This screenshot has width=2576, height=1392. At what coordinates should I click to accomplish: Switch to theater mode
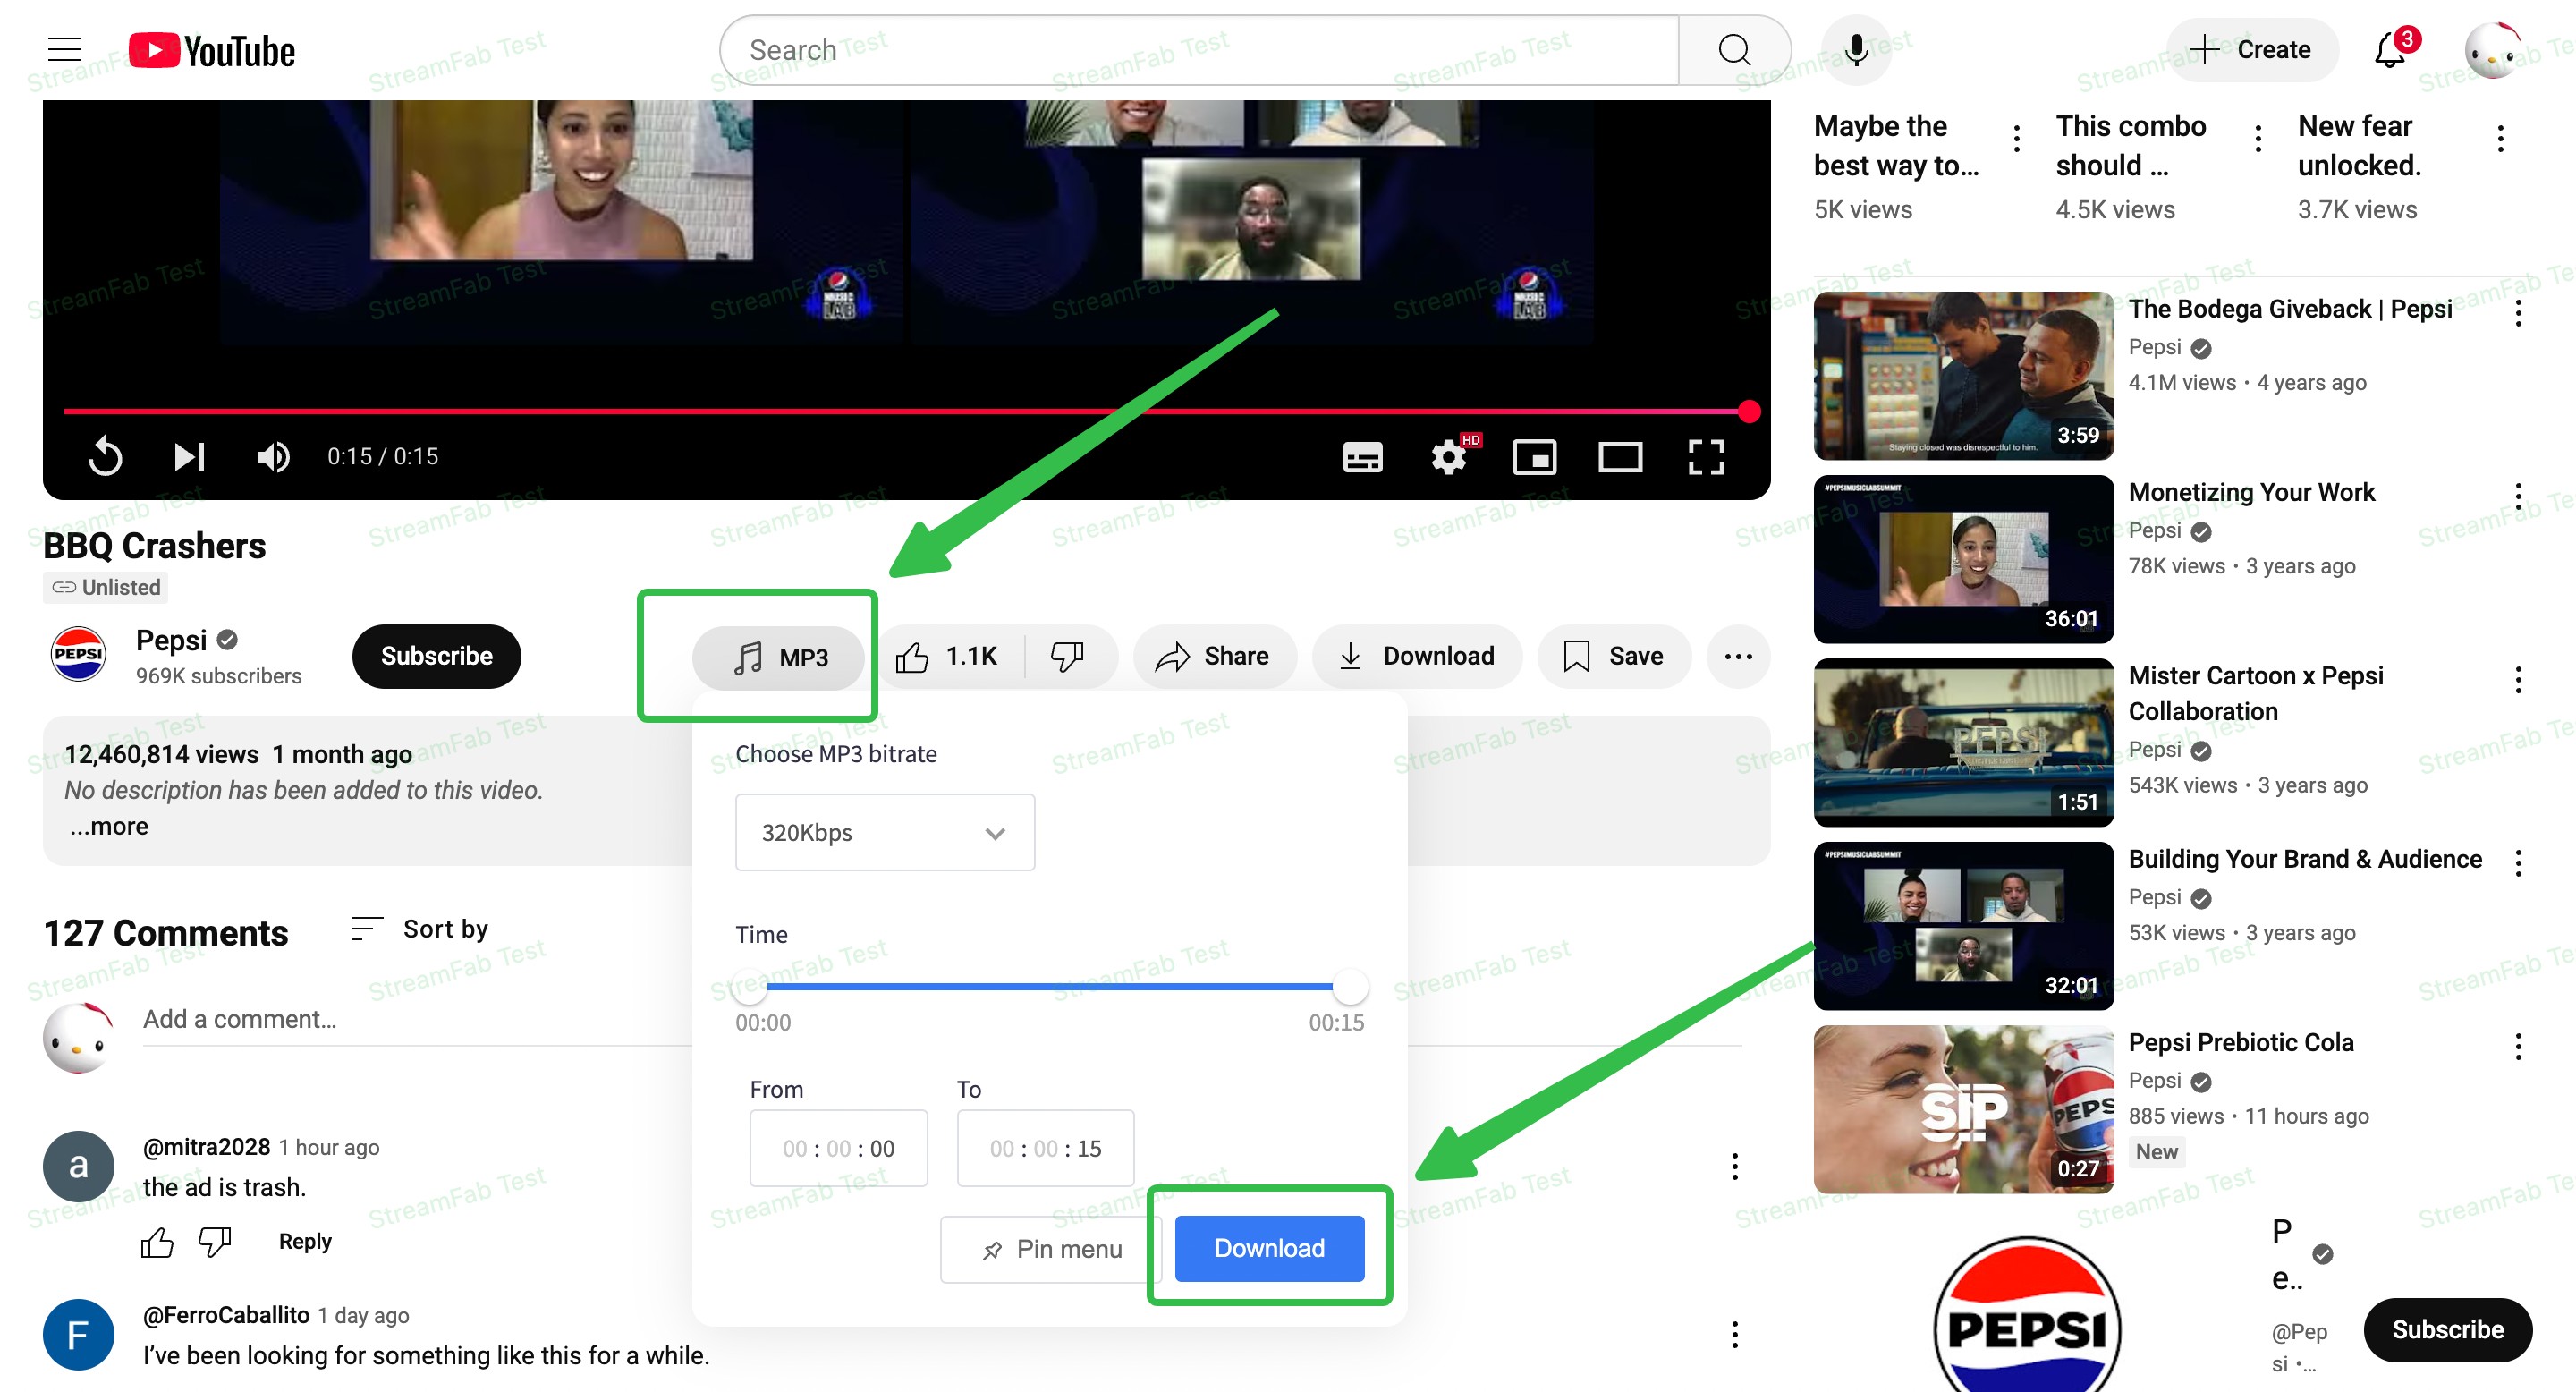click(1620, 457)
